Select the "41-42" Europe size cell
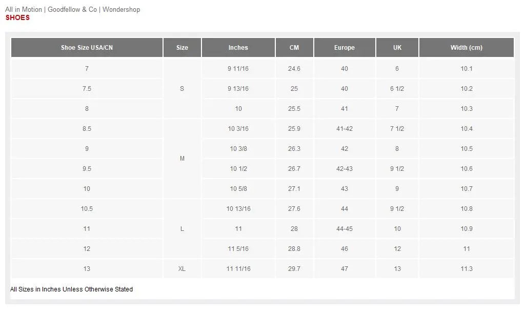Screen dimensions: 525x312 (345, 129)
